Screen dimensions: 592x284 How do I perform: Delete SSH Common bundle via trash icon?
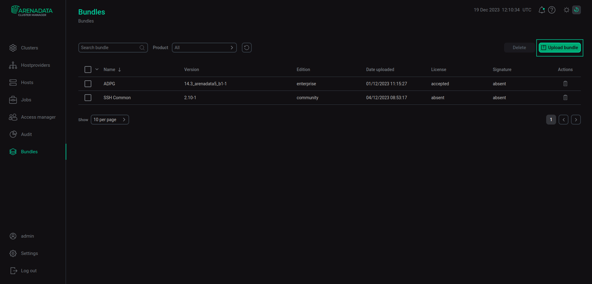(x=565, y=98)
